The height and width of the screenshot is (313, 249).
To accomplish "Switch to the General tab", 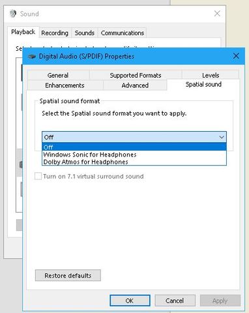I will coord(58,75).
